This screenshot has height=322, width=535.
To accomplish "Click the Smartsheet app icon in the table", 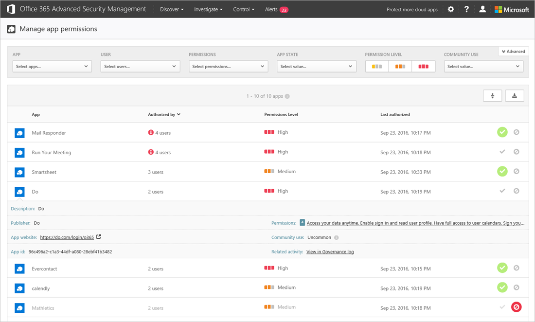I will [19, 172].
